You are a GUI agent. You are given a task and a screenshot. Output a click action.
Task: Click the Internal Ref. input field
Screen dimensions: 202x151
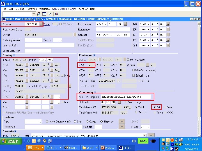(49, 45)
